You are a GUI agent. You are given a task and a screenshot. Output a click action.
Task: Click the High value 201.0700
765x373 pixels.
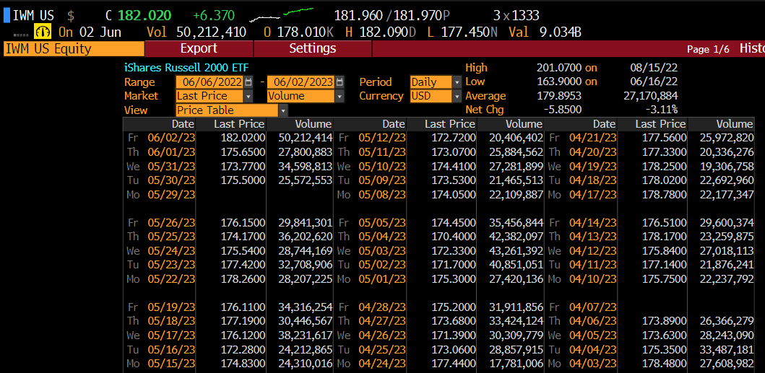pyautogui.click(x=559, y=68)
